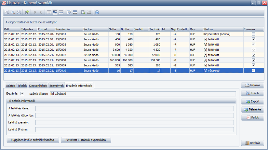268x150 pixels.
Task: Sort by the Státusz column header
Action: click(223, 29)
